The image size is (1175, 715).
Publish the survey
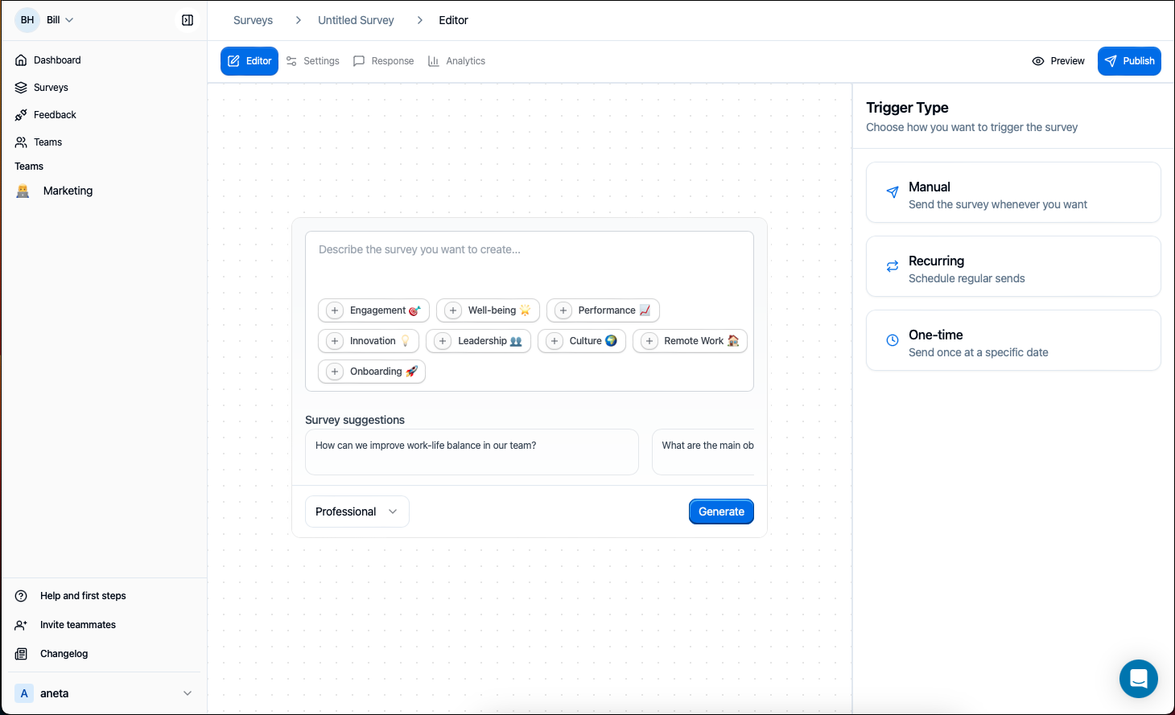1129,60
